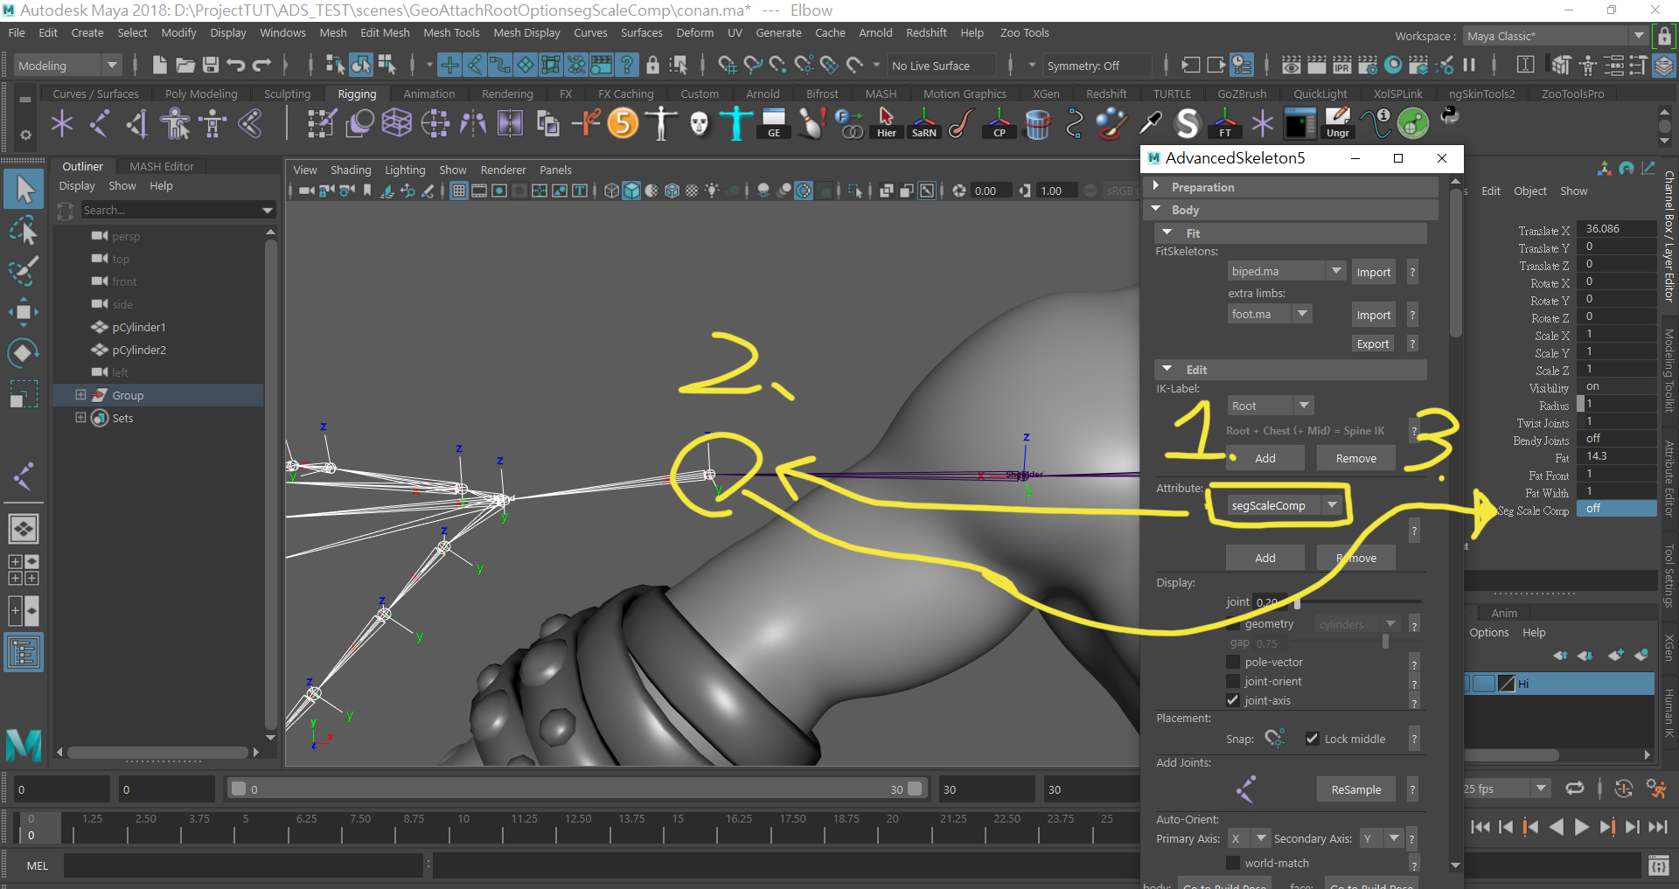Uncheck Lock middle under Placement
This screenshot has width=1679, height=889.
coord(1312,739)
